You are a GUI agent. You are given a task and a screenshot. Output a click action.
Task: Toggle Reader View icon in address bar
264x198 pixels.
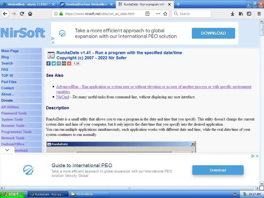click(147, 14)
